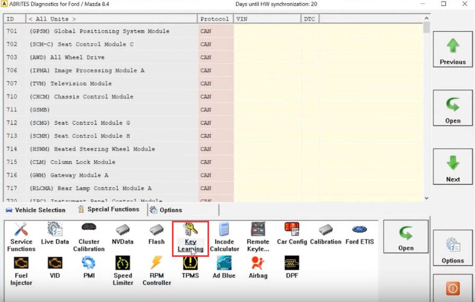Maximize the ABRITES Diagnostics window
Screen dimensions: 475x302
pyautogui.click(x=444, y=4)
